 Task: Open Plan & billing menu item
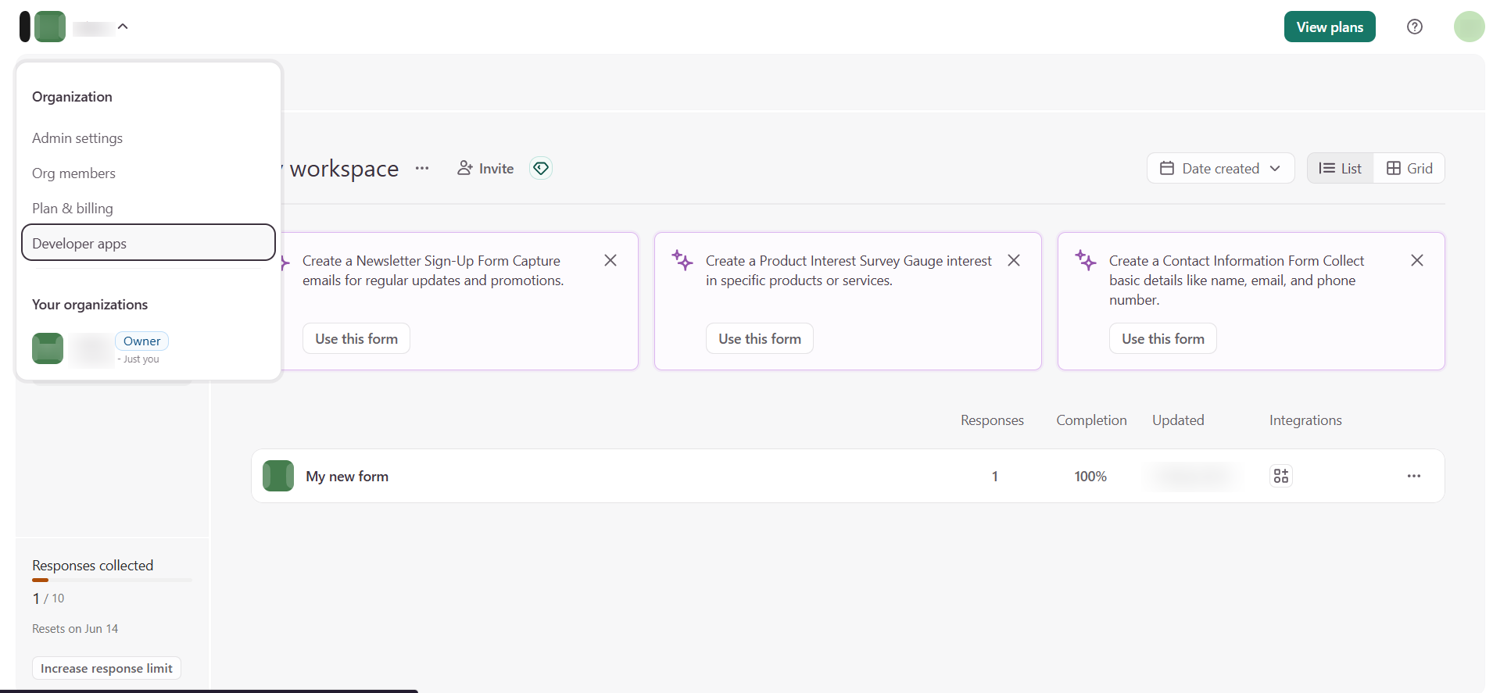[73, 209]
